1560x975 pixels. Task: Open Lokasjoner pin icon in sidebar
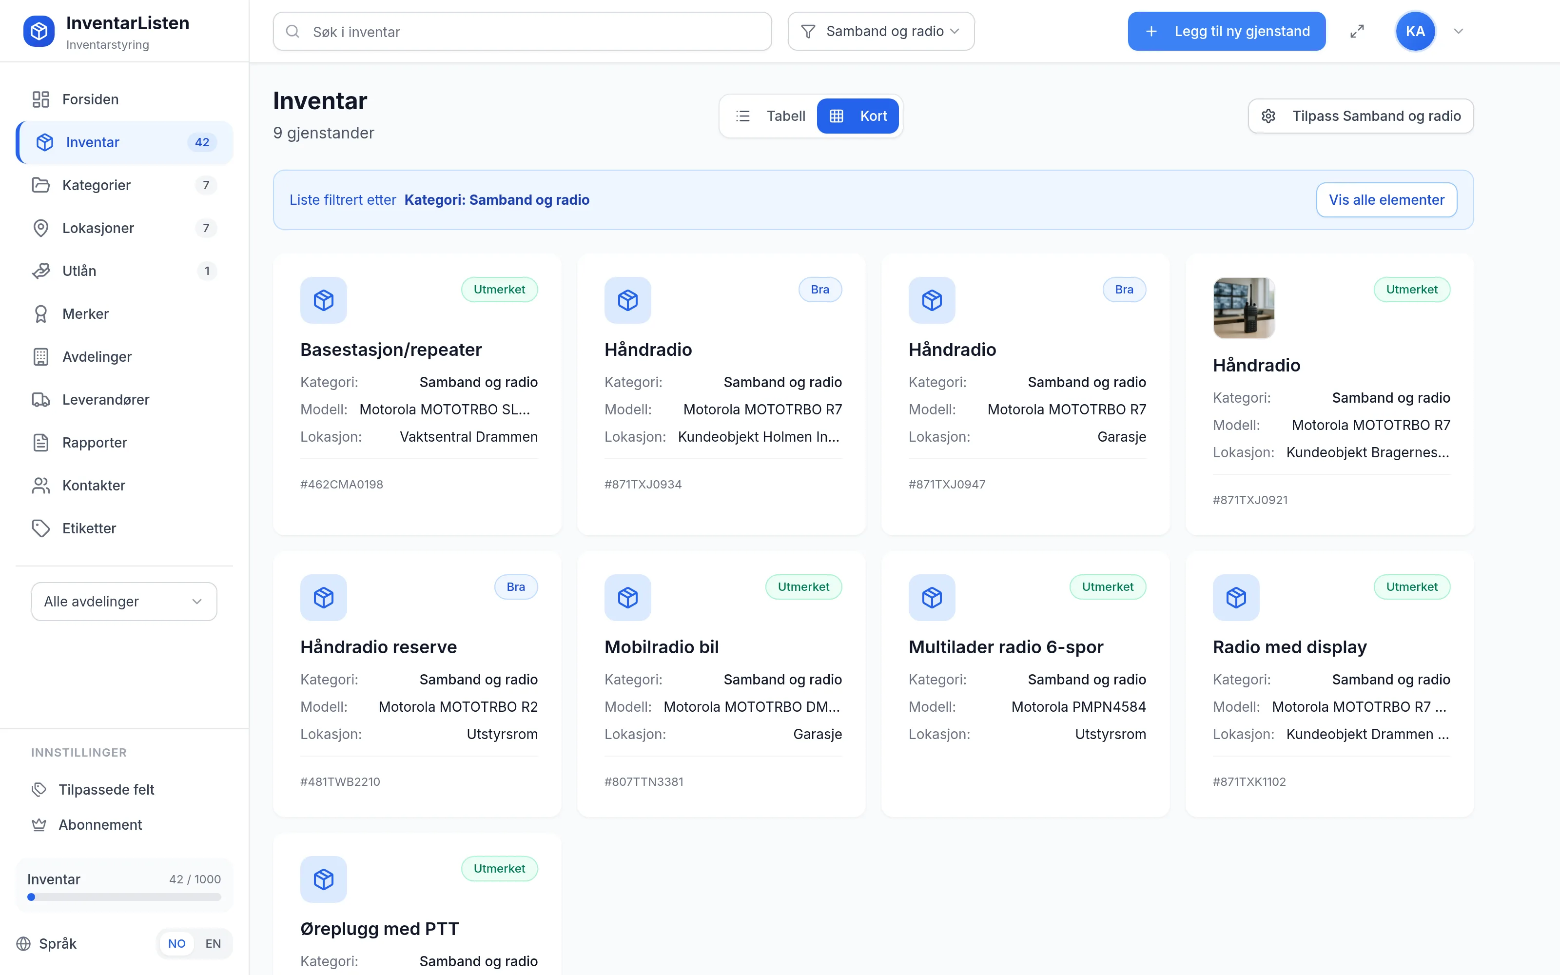point(40,228)
